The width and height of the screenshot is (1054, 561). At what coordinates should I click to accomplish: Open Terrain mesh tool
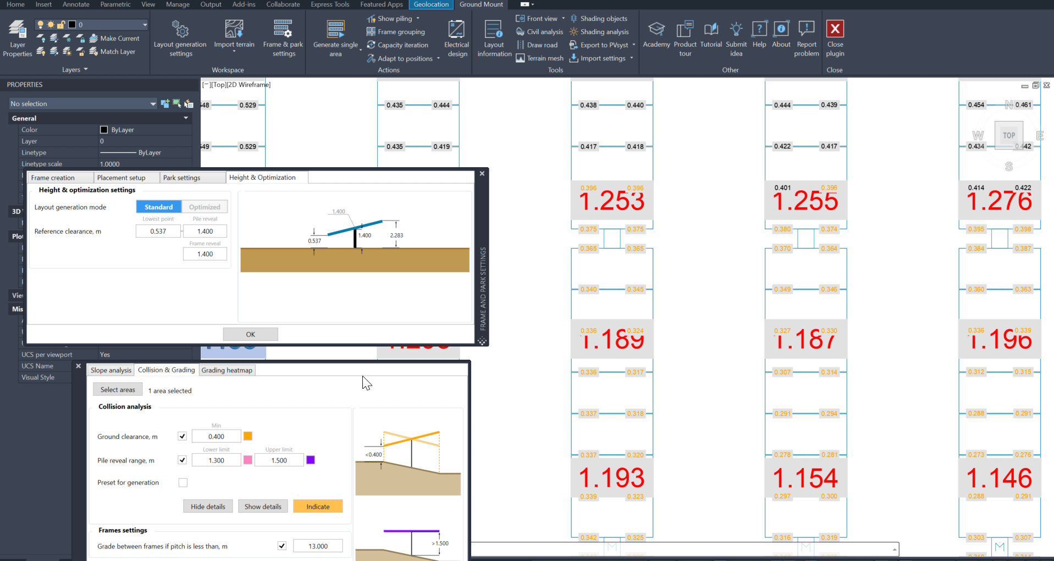539,58
